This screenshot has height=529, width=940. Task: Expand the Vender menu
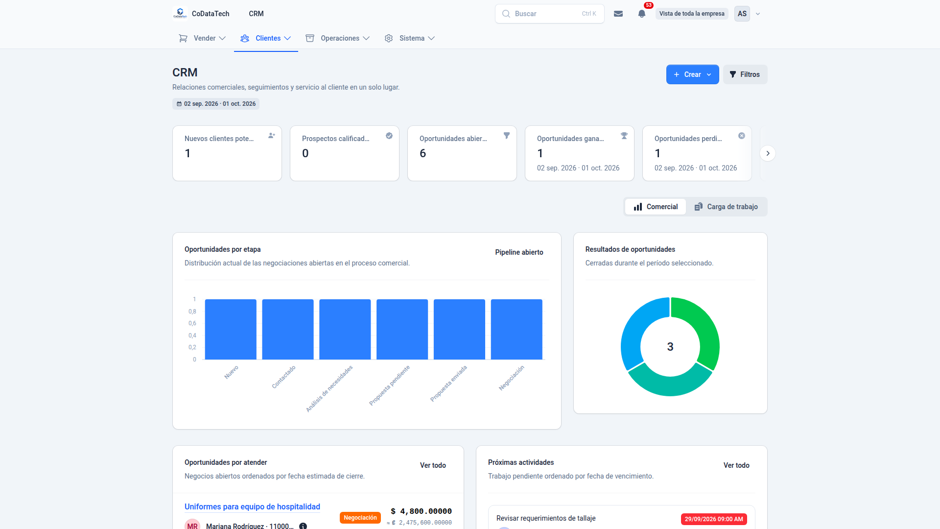[x=202, y=38]
